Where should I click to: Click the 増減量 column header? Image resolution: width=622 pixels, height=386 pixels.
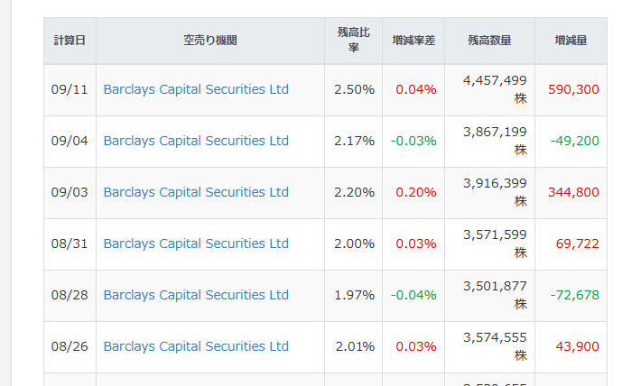[x=571, y=41]
